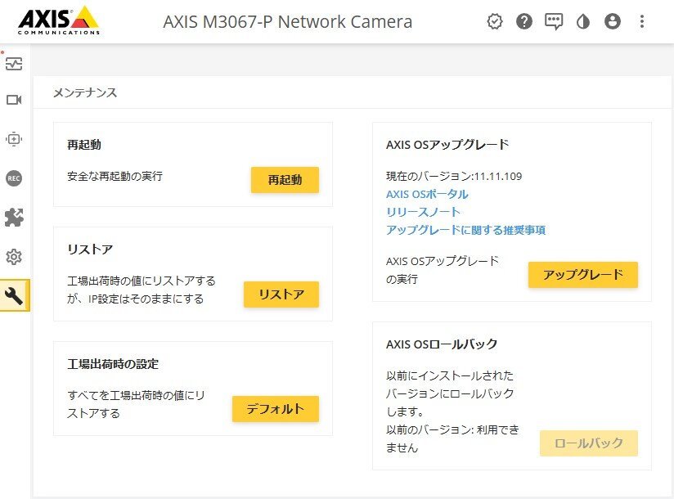This screenshot has width=674, height=499.
Task: Open the リリースノート link
Action: click(423, 213)
